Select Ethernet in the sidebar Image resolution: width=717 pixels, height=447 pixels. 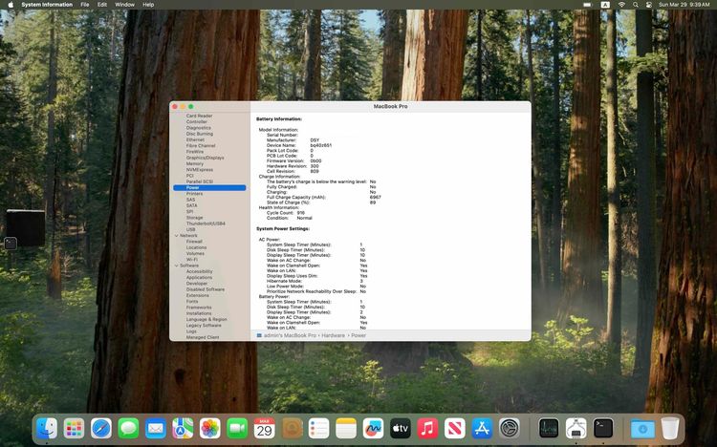point(195,139)
